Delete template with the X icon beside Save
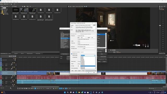167x94 pixels. pyautogui.click(x=96, y=25)
